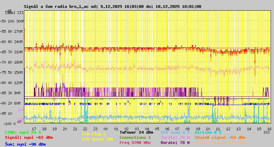Click the Chain0 signal −64 dBm legend

point(220,137)
